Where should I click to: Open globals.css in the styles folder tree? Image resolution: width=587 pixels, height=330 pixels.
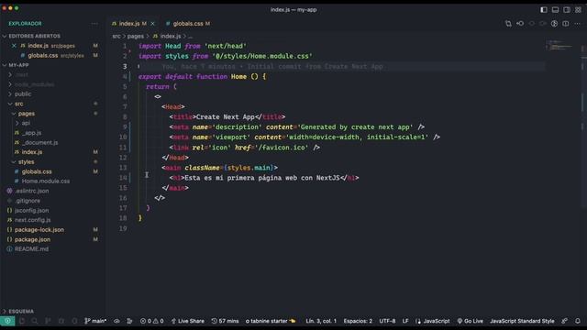(37, 171)
